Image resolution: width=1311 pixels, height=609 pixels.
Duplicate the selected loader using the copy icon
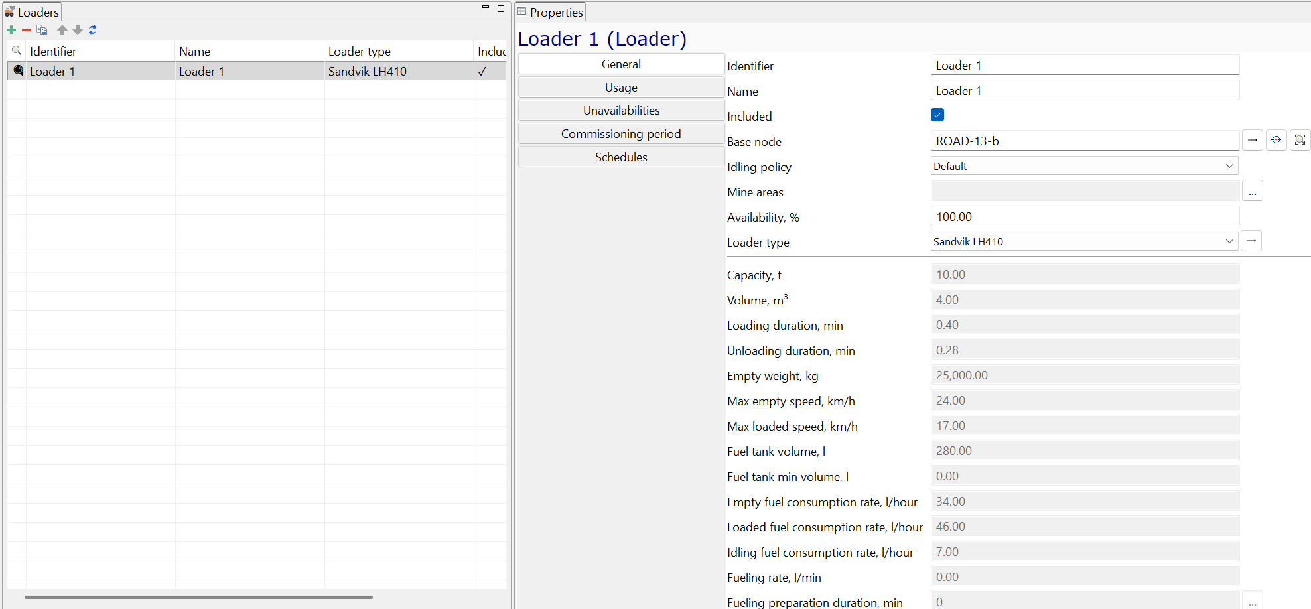(42, 30)
